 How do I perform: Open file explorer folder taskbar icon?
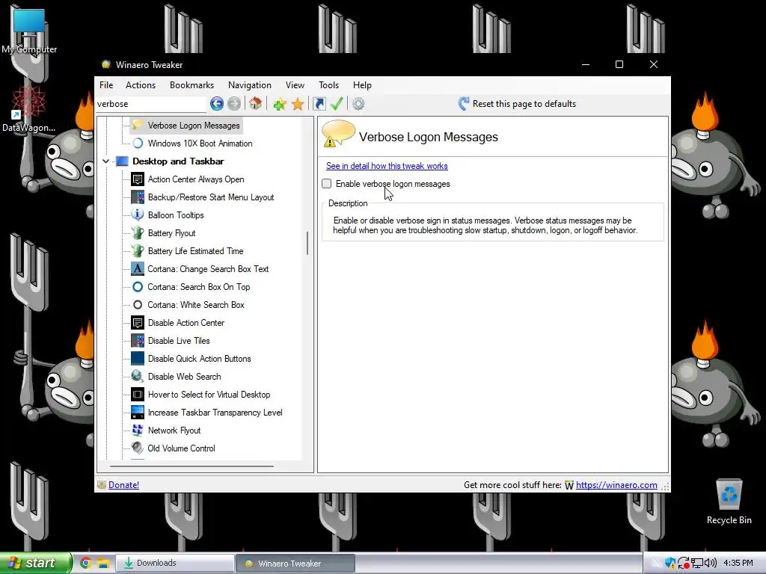click(x=103, y=563)
